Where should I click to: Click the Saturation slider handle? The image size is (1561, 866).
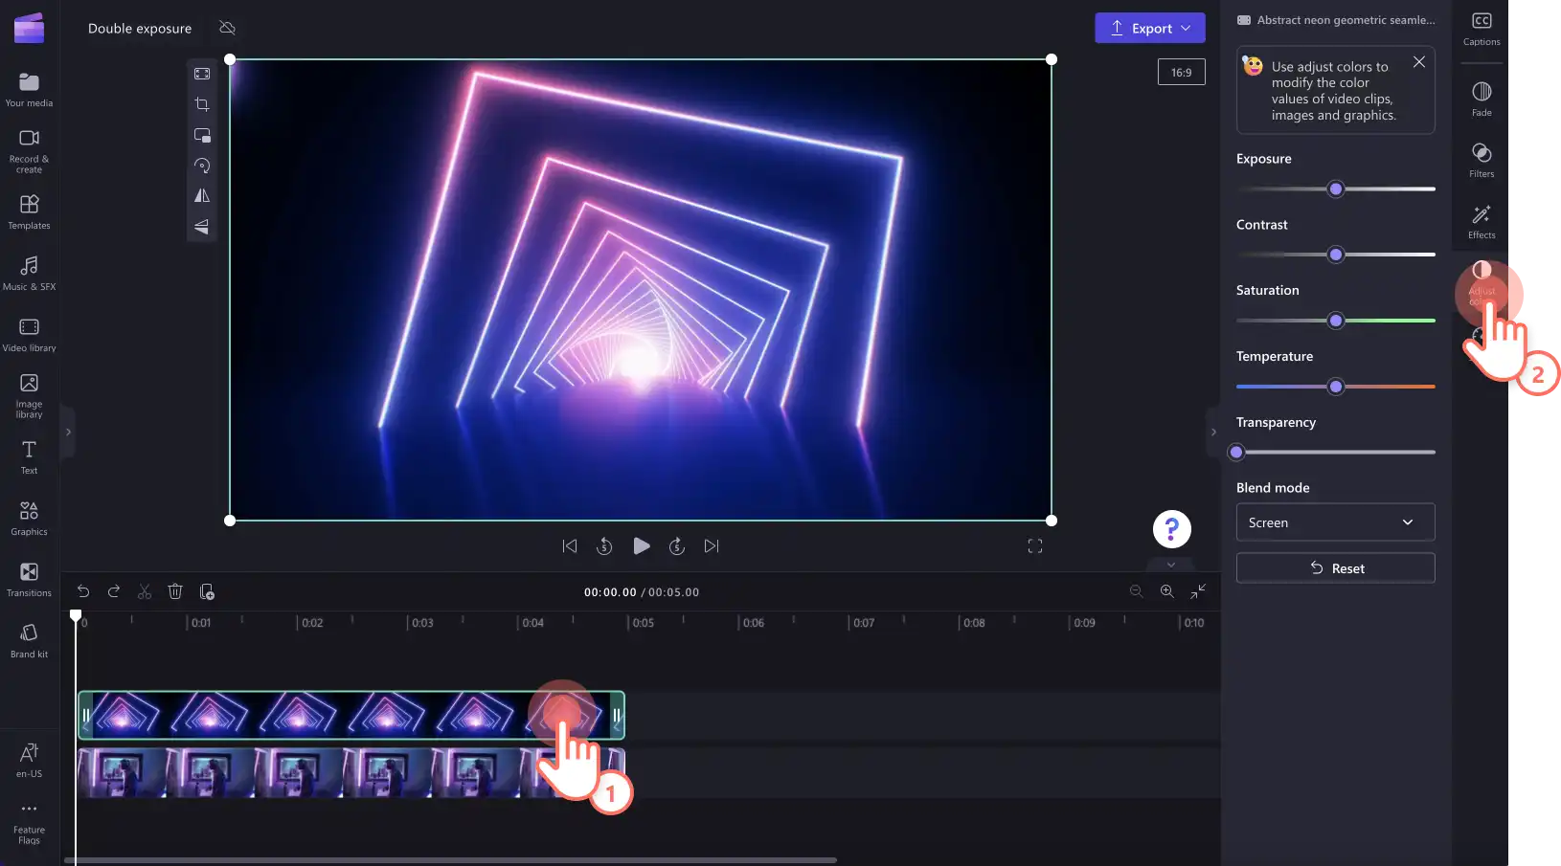pos(1336,321)
